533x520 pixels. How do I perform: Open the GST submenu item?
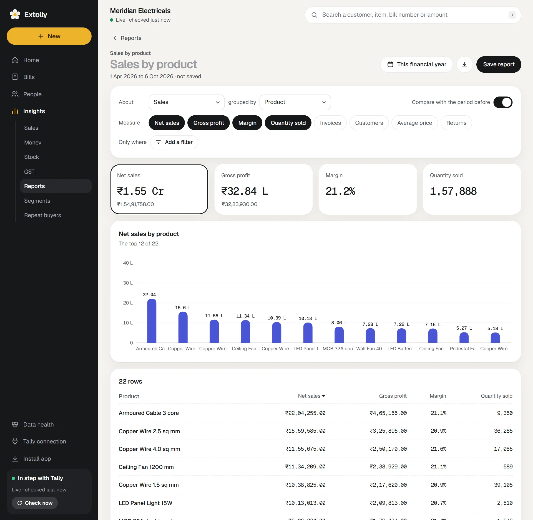tap(56, 172)
